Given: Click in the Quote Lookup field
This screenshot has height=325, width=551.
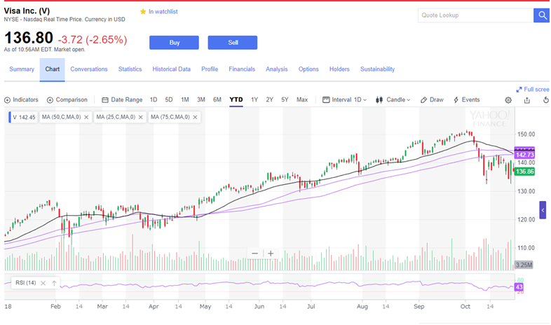Looking at the screenshot, I should pos(476,15).
